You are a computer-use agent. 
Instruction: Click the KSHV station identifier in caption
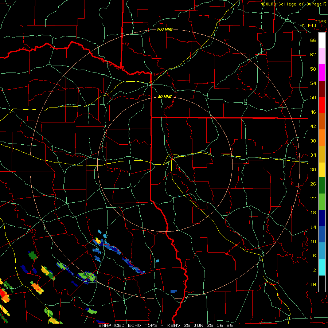174,325
